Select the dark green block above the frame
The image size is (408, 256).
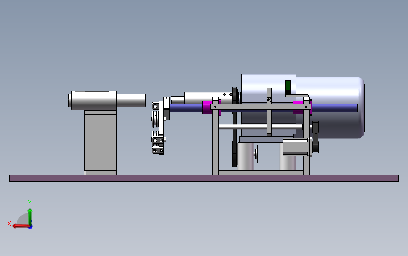[288, 86]
